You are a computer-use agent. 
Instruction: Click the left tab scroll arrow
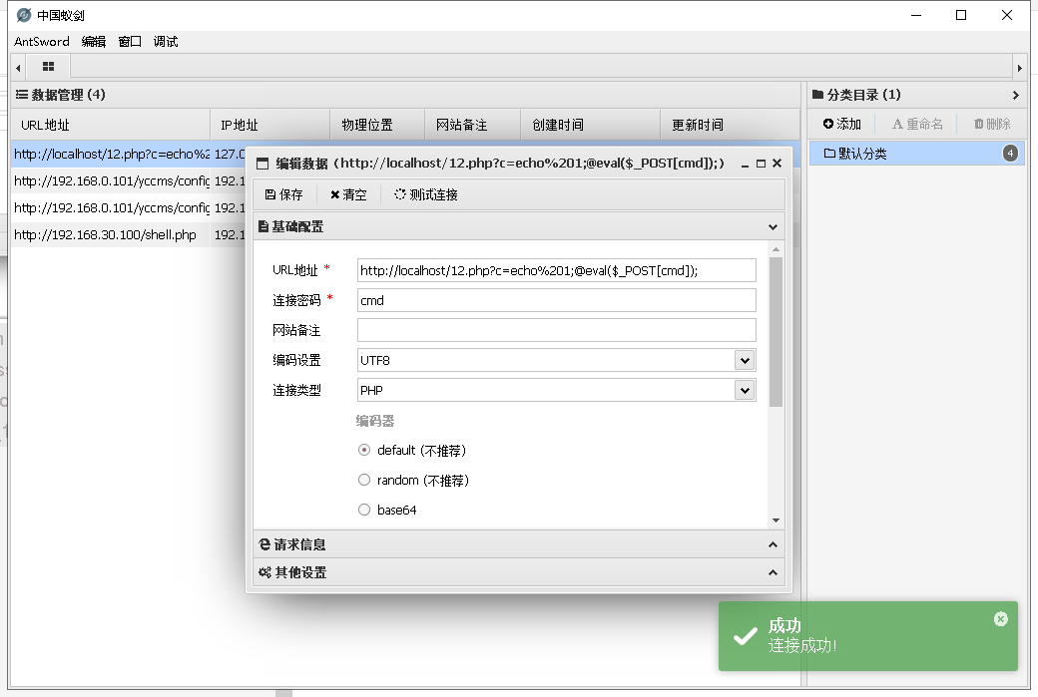click(x=19, y=68)
